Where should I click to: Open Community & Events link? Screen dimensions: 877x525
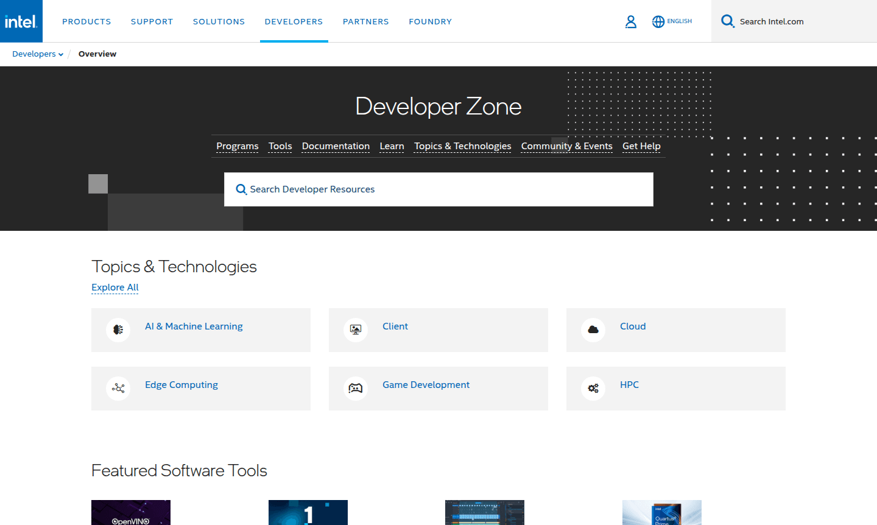[x=566, y=146]
